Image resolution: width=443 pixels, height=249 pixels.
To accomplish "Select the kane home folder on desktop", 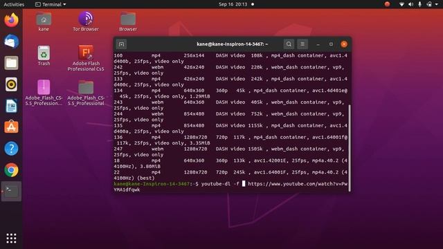I will (x=44, y=21).
